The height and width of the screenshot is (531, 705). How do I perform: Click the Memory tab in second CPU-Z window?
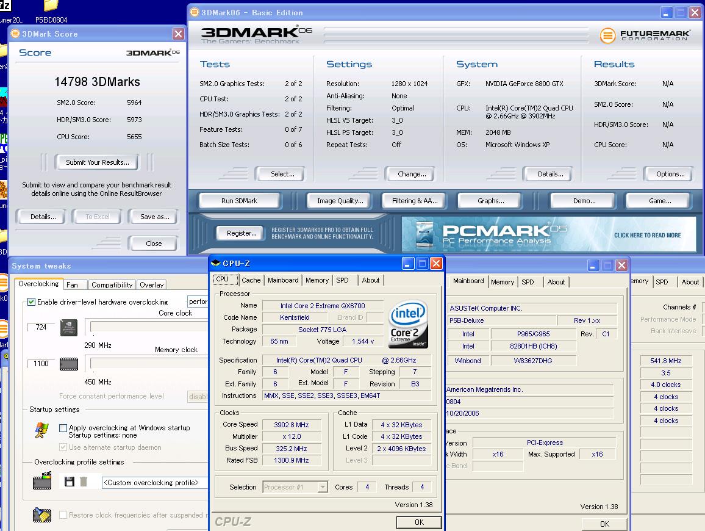point(503,282)
